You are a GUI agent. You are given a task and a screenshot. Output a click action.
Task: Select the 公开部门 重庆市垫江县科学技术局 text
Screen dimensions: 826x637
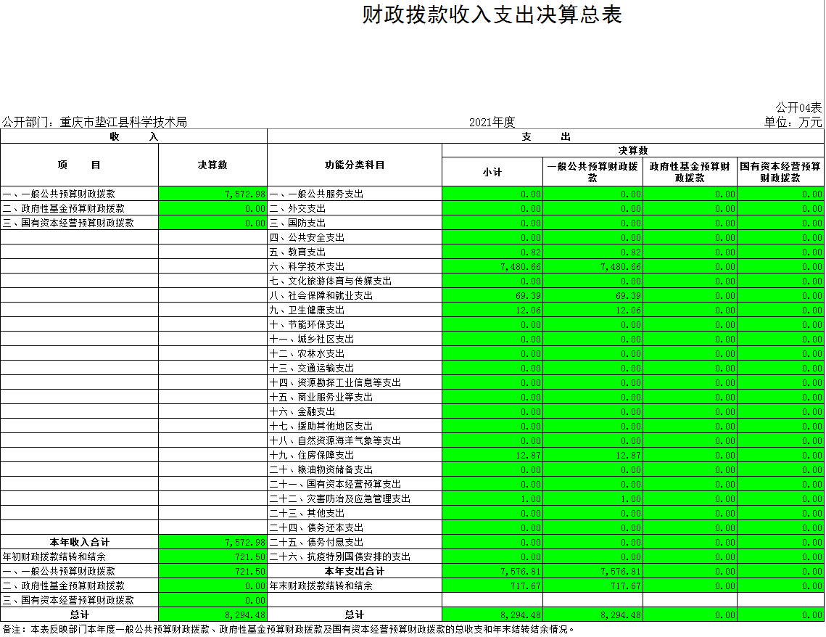[95, 122]
